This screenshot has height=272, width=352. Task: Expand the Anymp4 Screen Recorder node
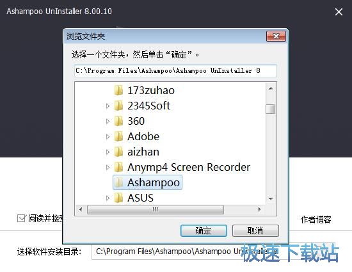(x=108, y=168)
